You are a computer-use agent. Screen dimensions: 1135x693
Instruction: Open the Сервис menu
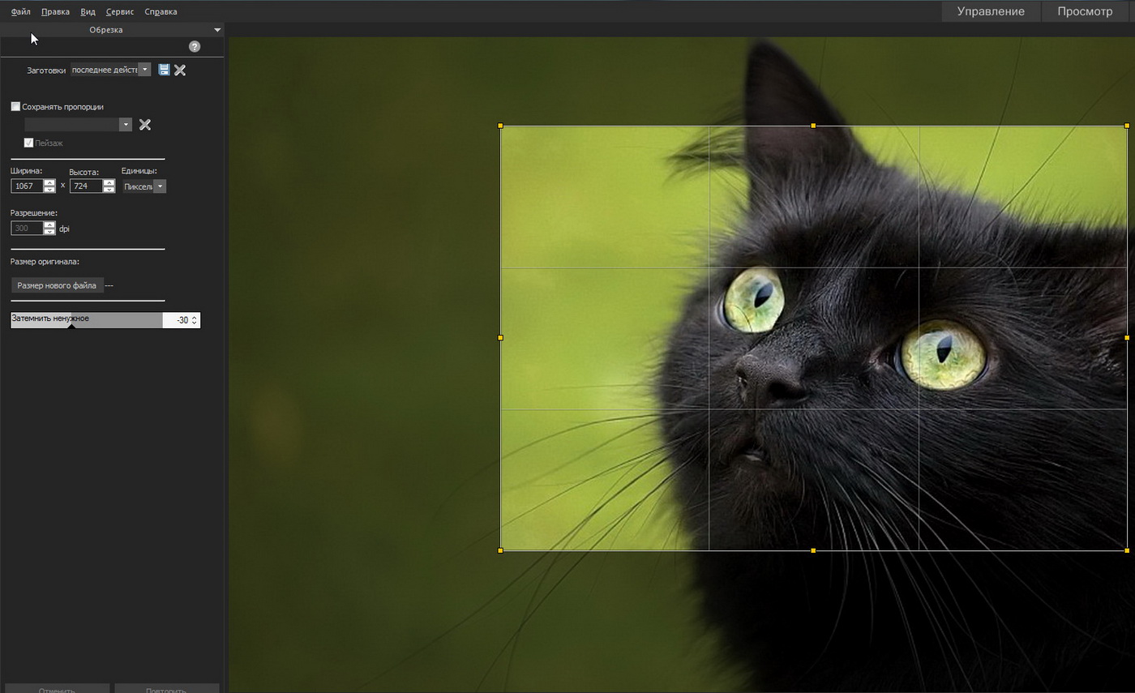(119, 11)
